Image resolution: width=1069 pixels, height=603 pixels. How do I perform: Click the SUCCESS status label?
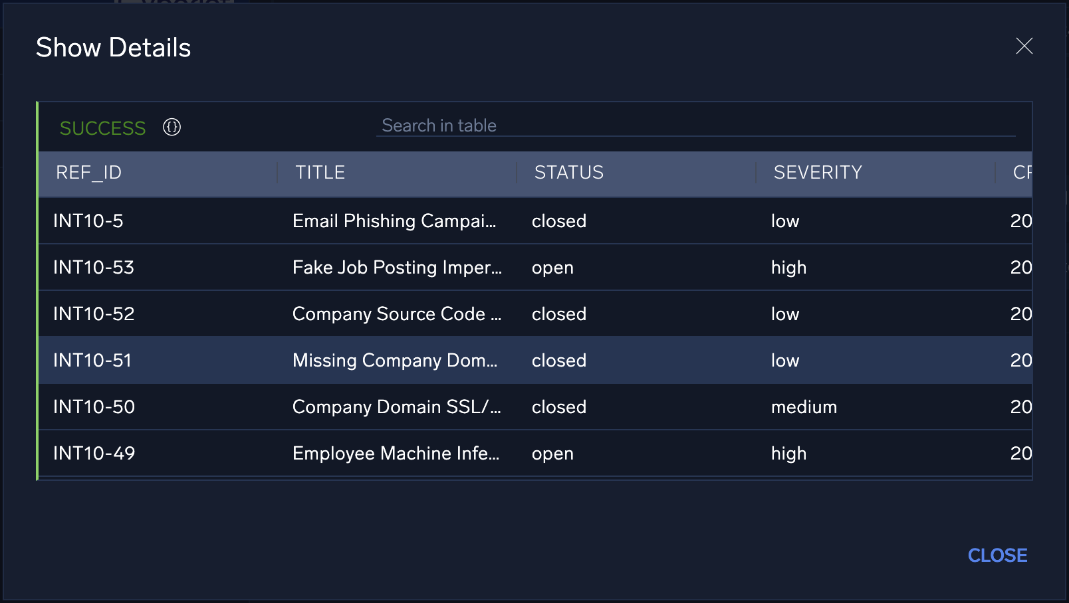coord(102,128)
